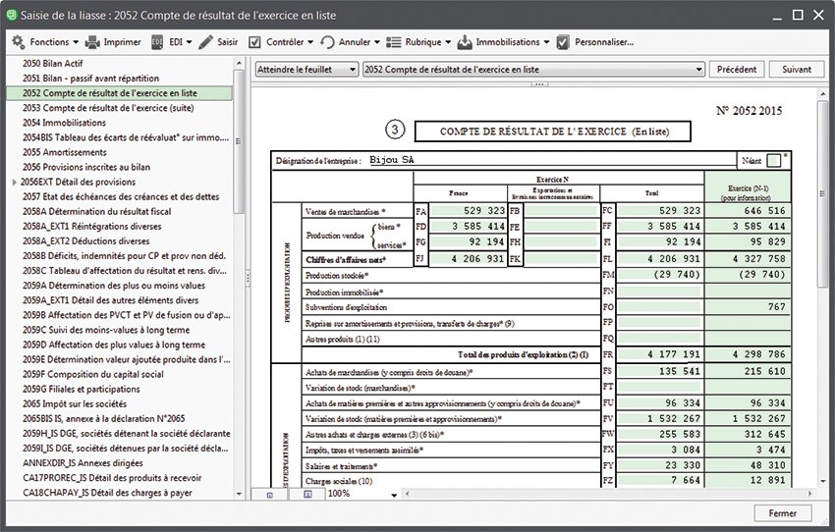The width and height of the screenshot is (835, 532).
Task: Open the Fonctions gear menu
Action: (x=18, y=42)
